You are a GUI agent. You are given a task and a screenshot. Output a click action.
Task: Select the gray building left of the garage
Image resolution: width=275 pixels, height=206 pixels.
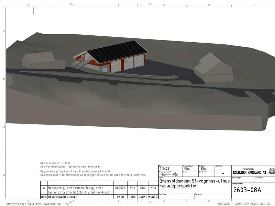(x=44, y=60)
